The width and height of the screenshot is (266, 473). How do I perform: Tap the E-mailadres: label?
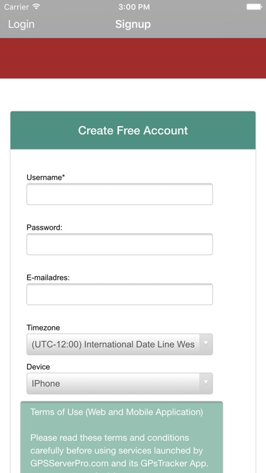pos(48,277)
